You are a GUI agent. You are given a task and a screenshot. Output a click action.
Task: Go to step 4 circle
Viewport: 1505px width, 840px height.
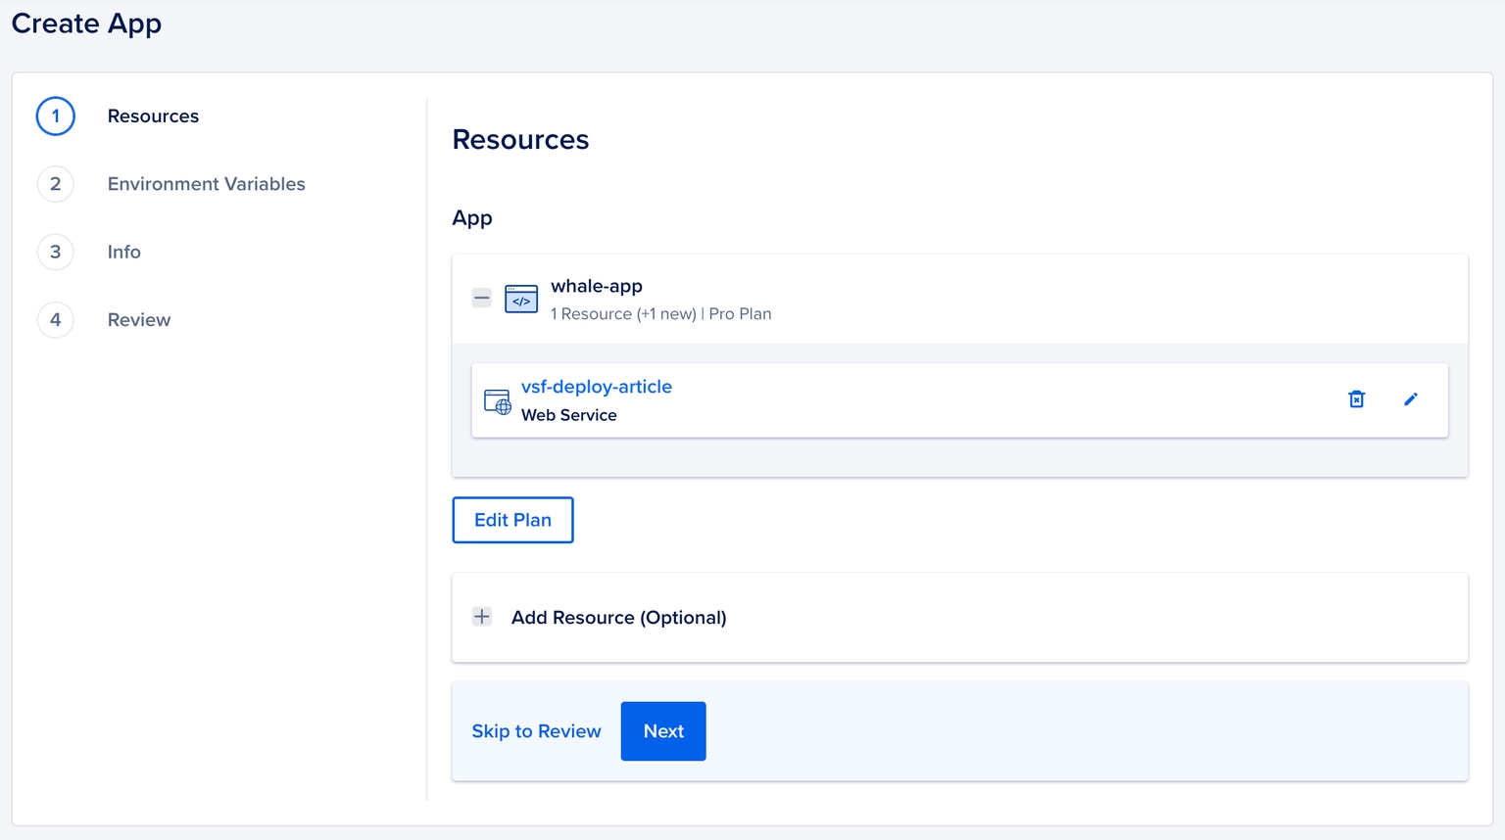[56, 320]
